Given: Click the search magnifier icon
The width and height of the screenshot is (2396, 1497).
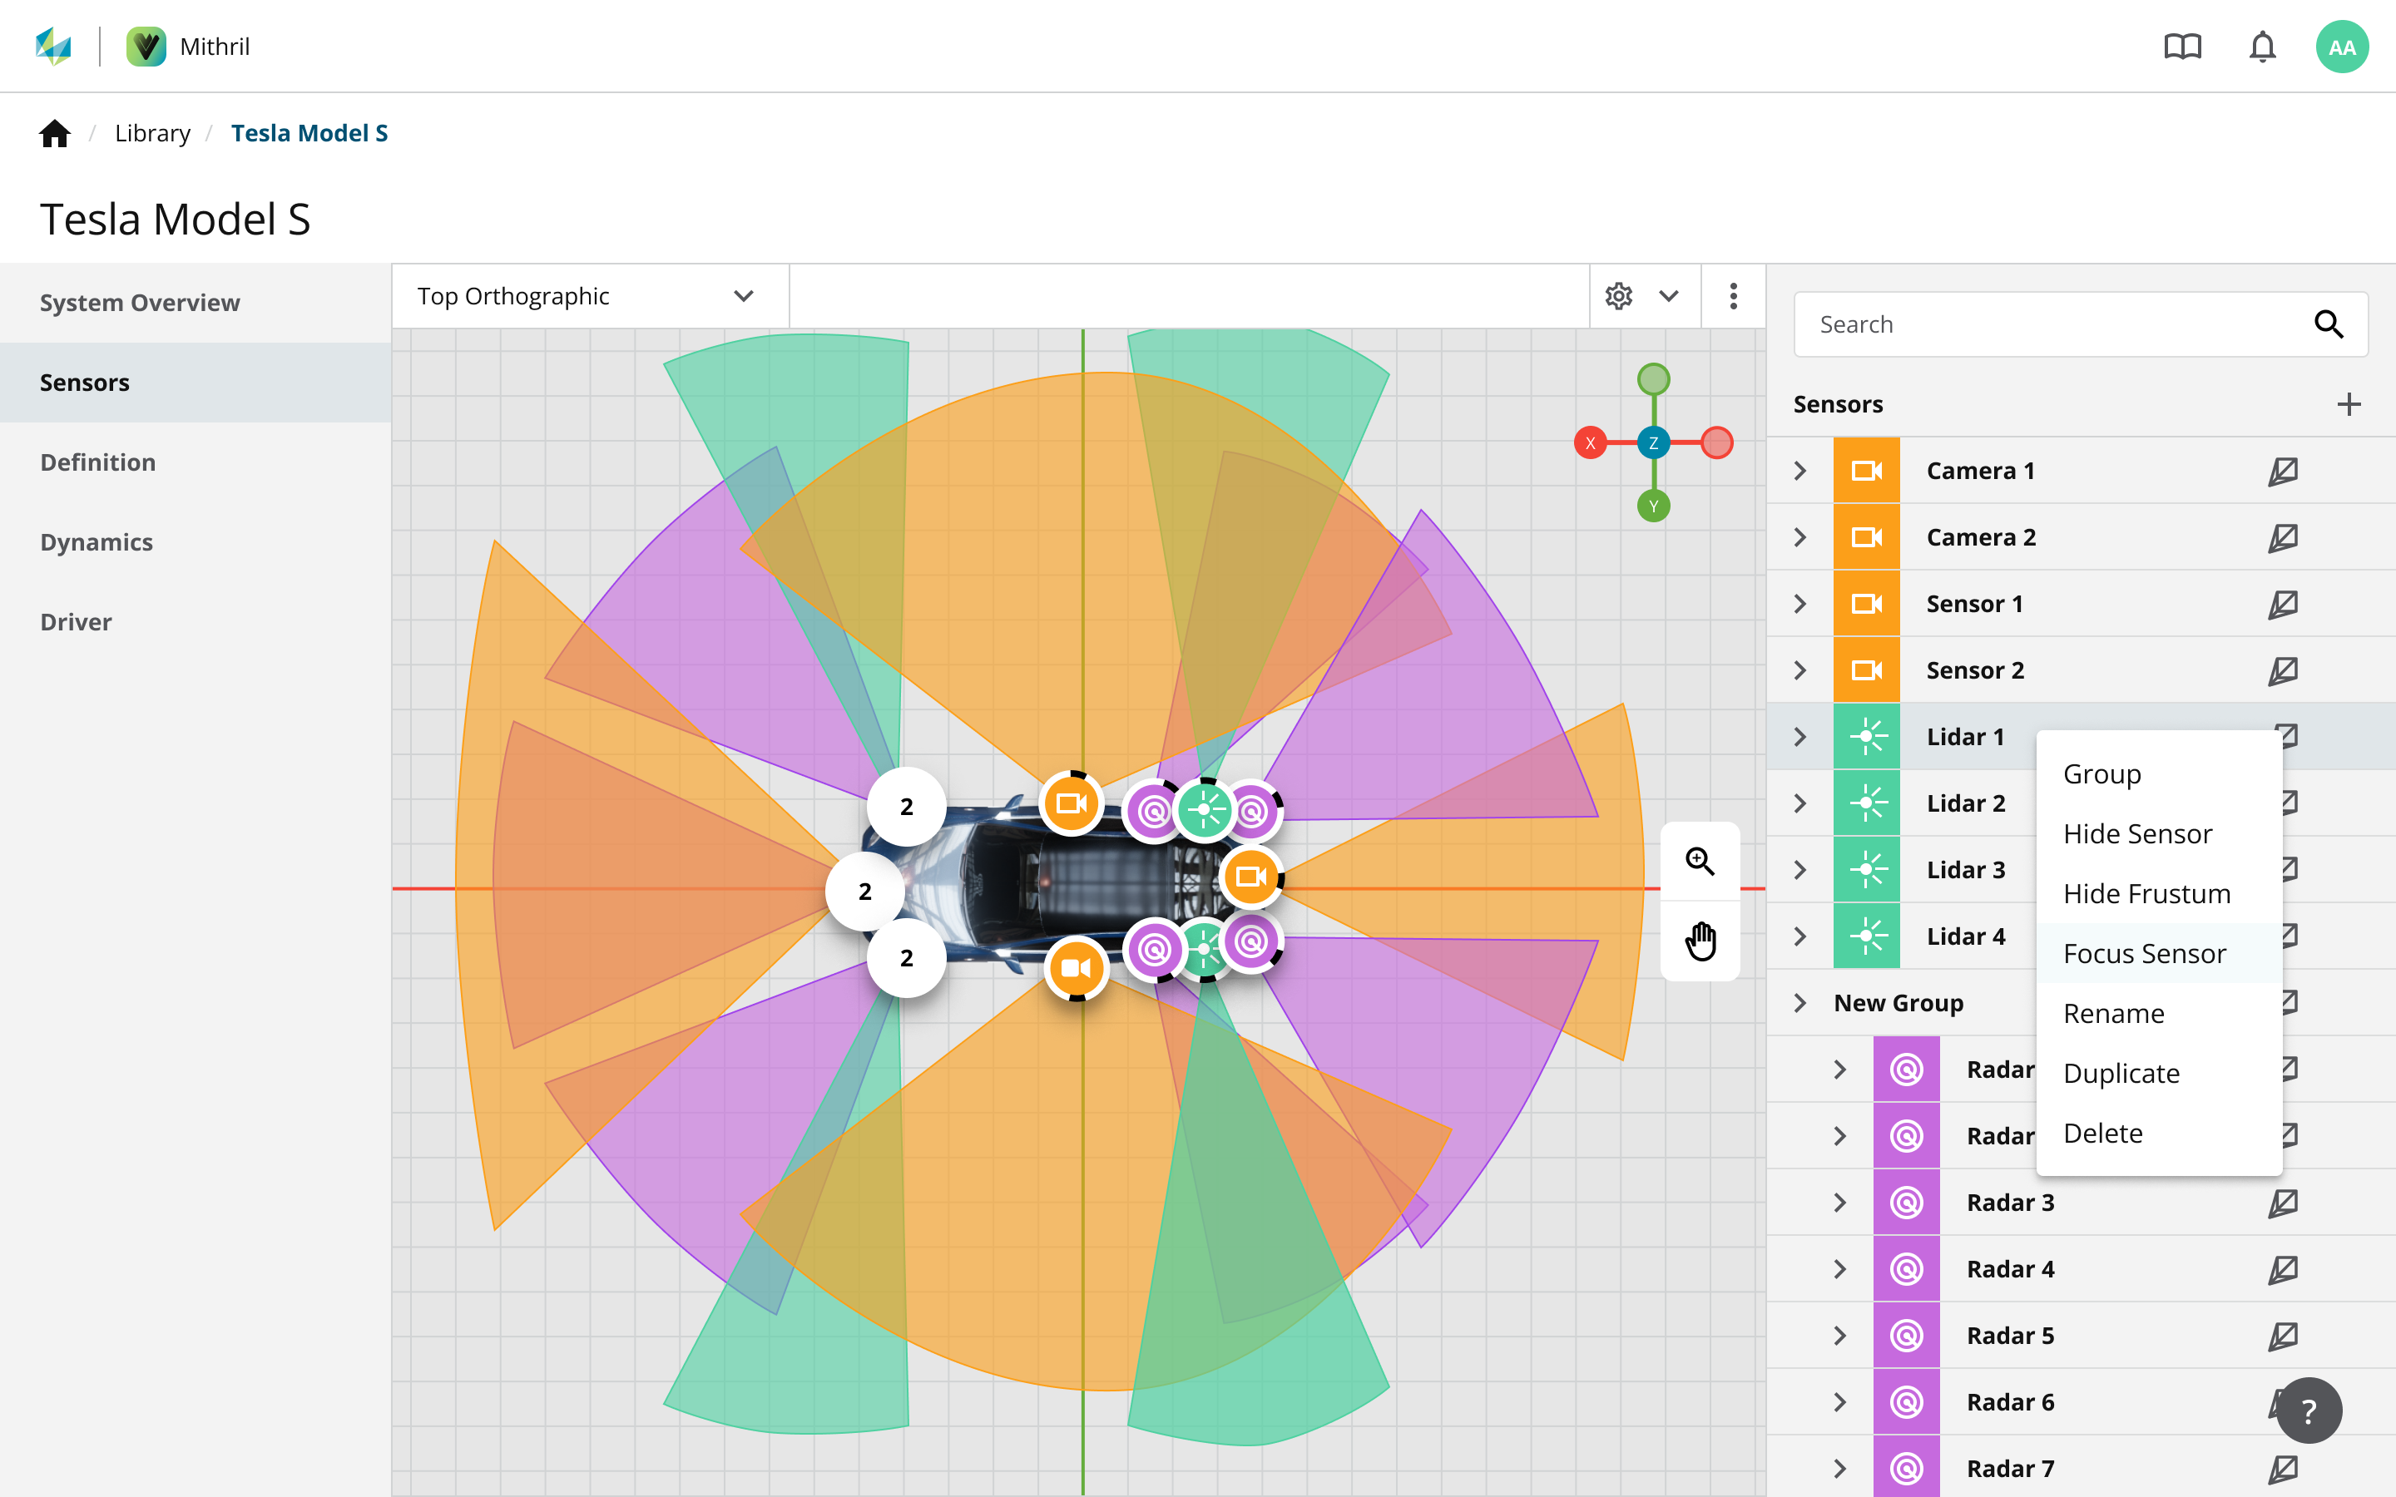Looking at the screenshot, I should point(2328,324).
